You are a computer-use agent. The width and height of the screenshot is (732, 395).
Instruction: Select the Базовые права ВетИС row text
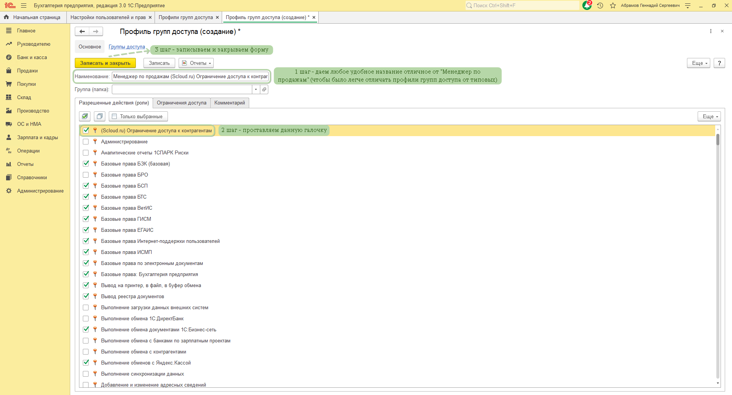point(127,208)
